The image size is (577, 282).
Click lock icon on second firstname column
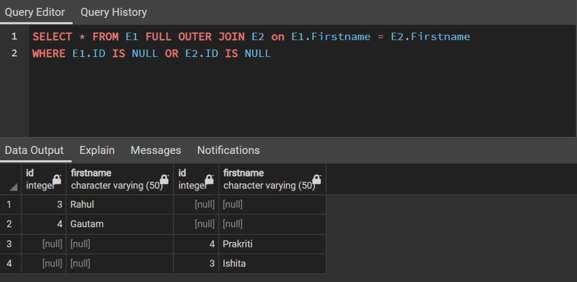(x=317, y=180)
